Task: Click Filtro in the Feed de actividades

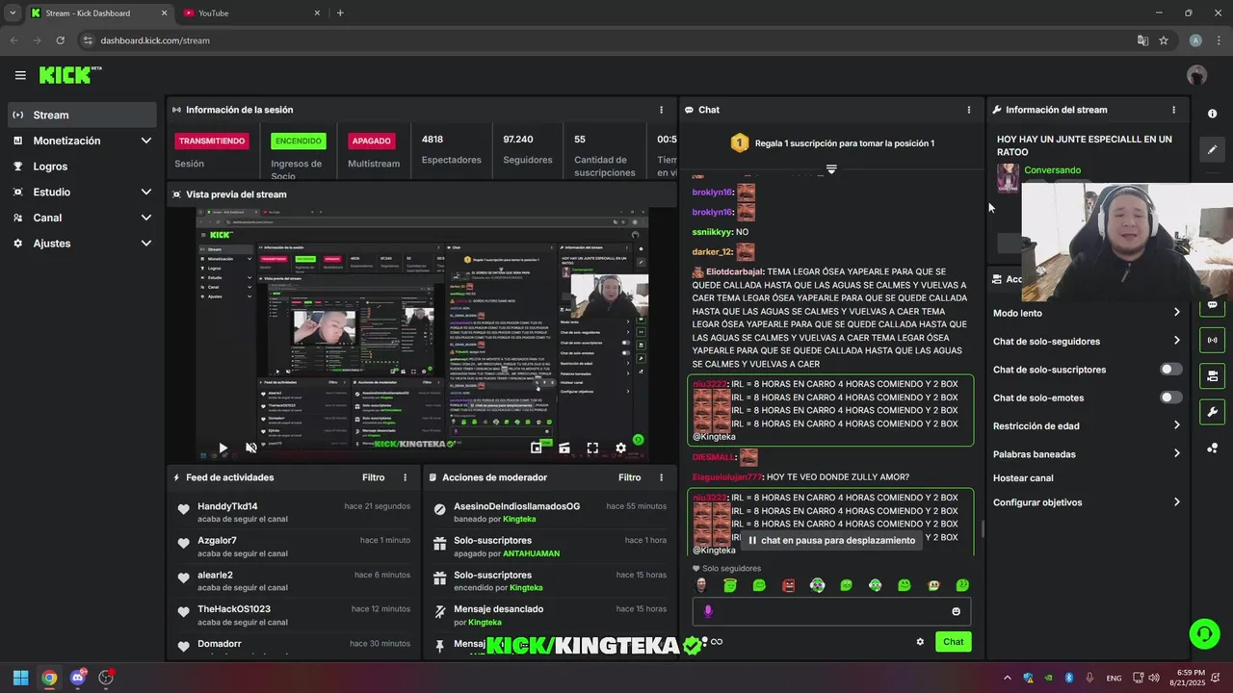Action: (374, 477)
